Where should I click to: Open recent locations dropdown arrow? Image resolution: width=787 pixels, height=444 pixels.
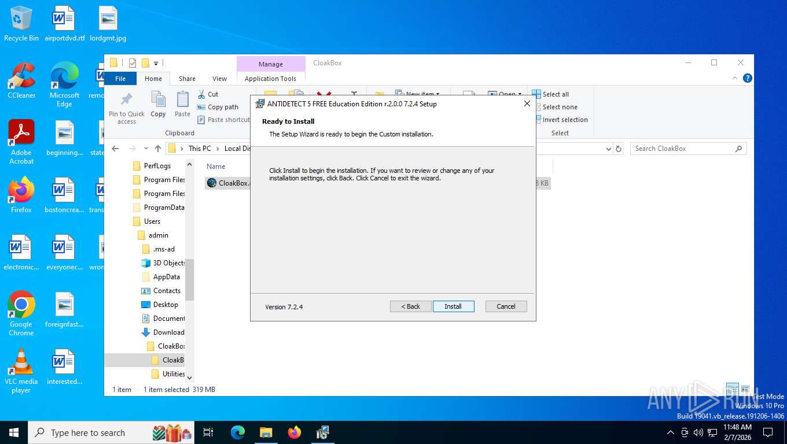click(146, 149)
